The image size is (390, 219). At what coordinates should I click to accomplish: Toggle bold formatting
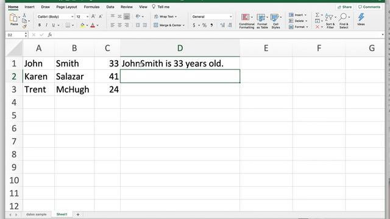click(x=39, y=25)
